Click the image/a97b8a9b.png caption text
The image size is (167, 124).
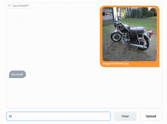point(116,63)
